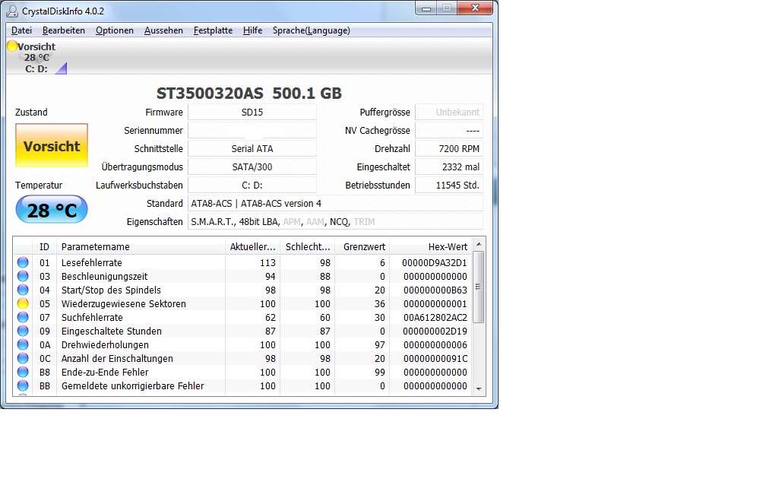Click hex value 00000D9A32D1

click(x=435, y=262)
